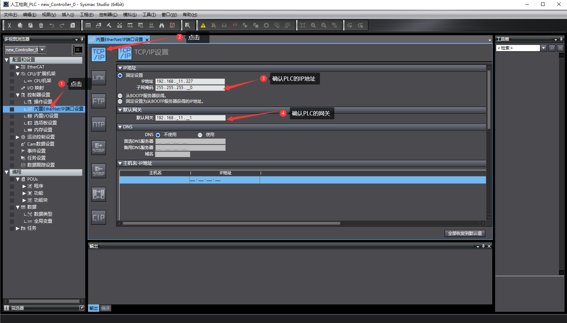
Task: Open the NTP settings icon
Action: pos(99,124)
